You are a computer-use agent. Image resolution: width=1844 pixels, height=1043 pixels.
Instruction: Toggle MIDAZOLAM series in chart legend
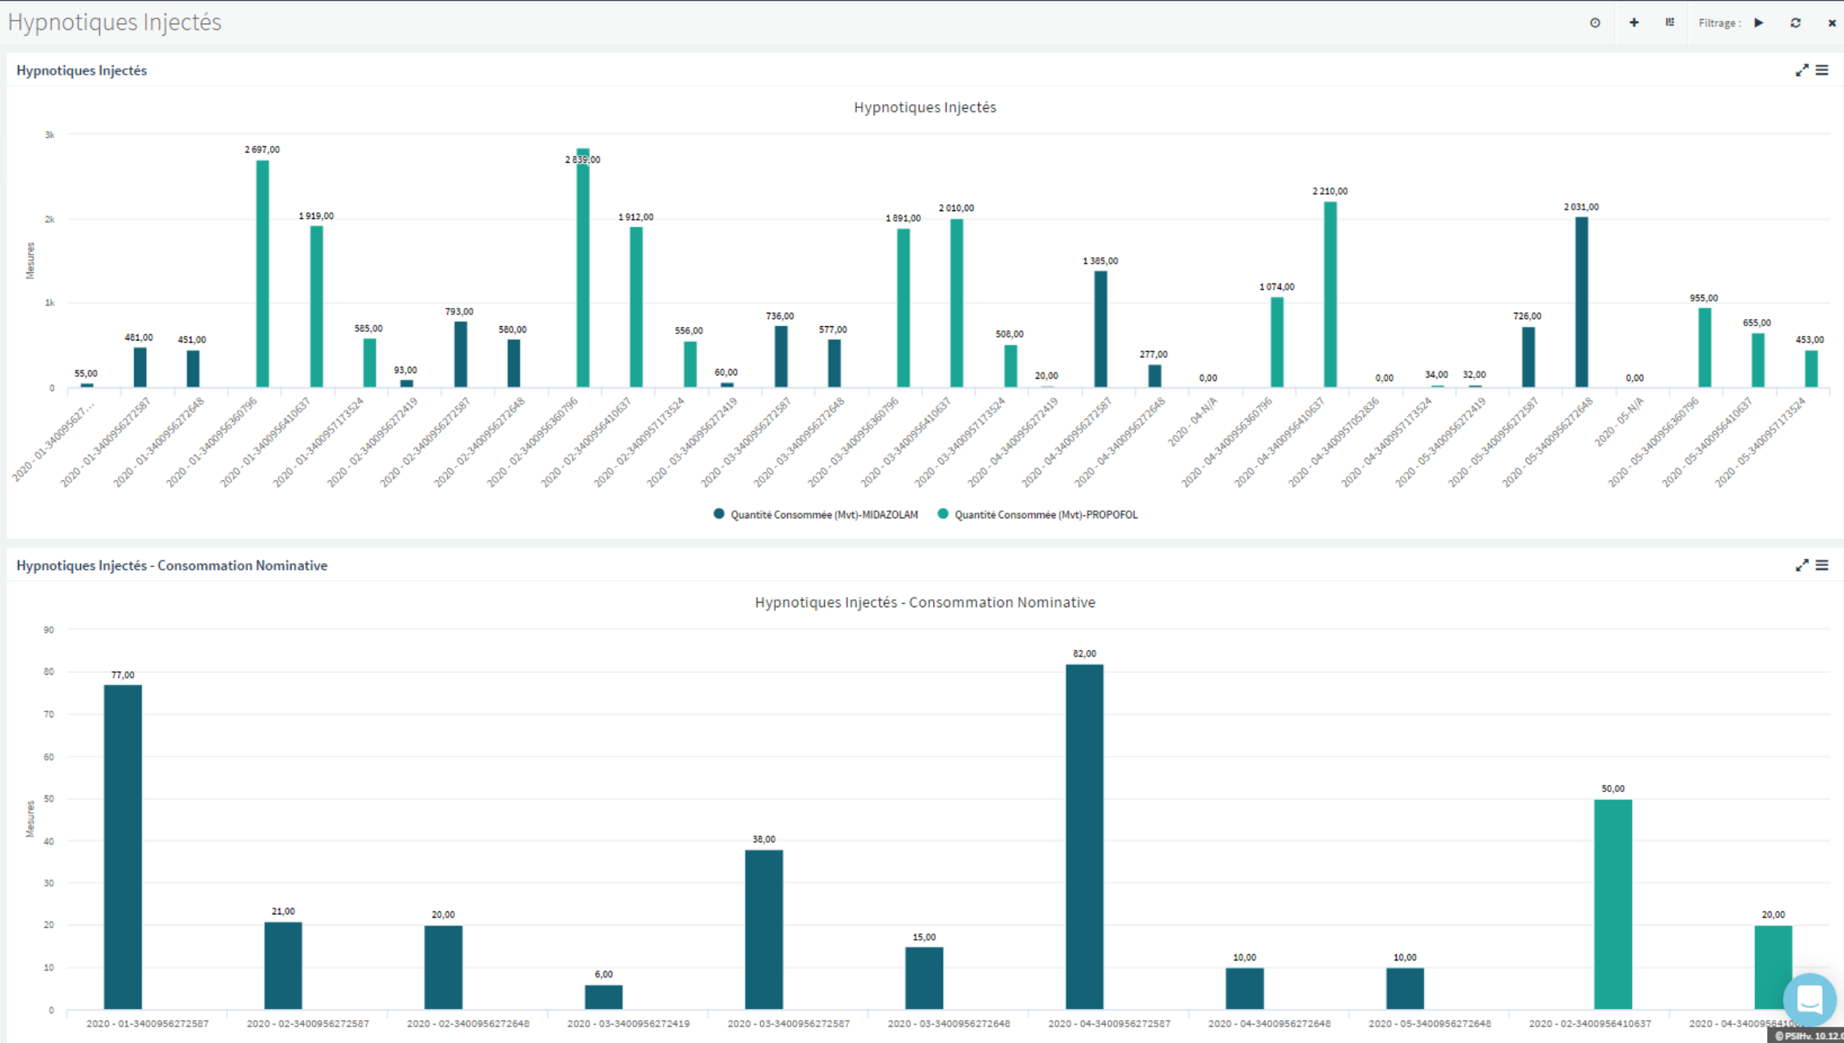[x=823, y=514]
